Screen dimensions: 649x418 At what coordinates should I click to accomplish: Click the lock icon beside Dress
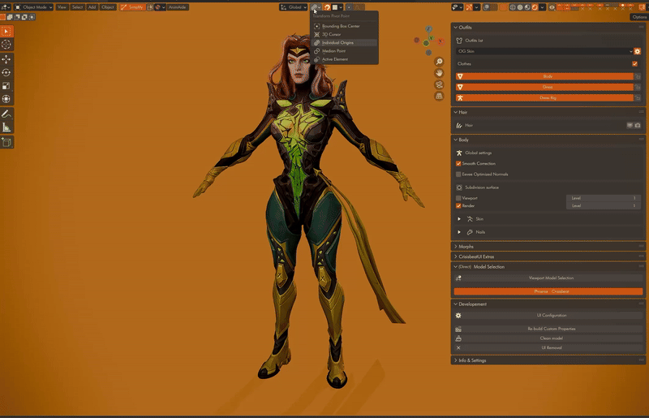pyautogui.click(x=638, y=87)
